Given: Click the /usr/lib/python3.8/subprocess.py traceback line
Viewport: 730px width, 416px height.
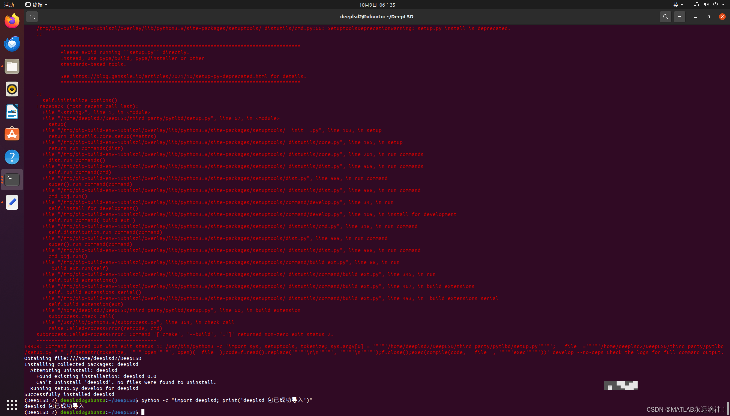Looking at the screenshot, I should click(138, 322).
